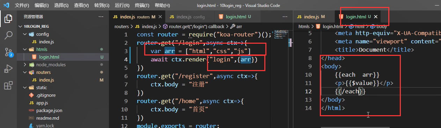
Task: Open login.html in the explorer tree
Action: (49, 57)
